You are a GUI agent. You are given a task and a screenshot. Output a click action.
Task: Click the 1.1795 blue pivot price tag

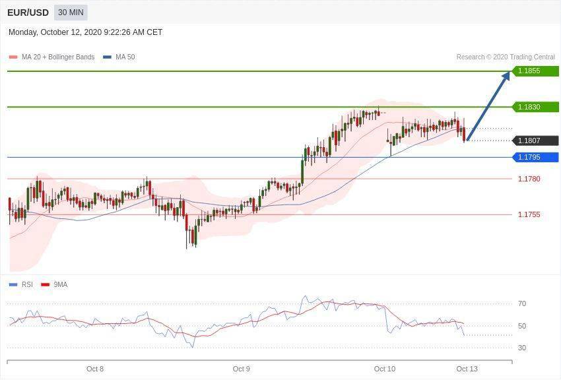[x=535, y=157]
